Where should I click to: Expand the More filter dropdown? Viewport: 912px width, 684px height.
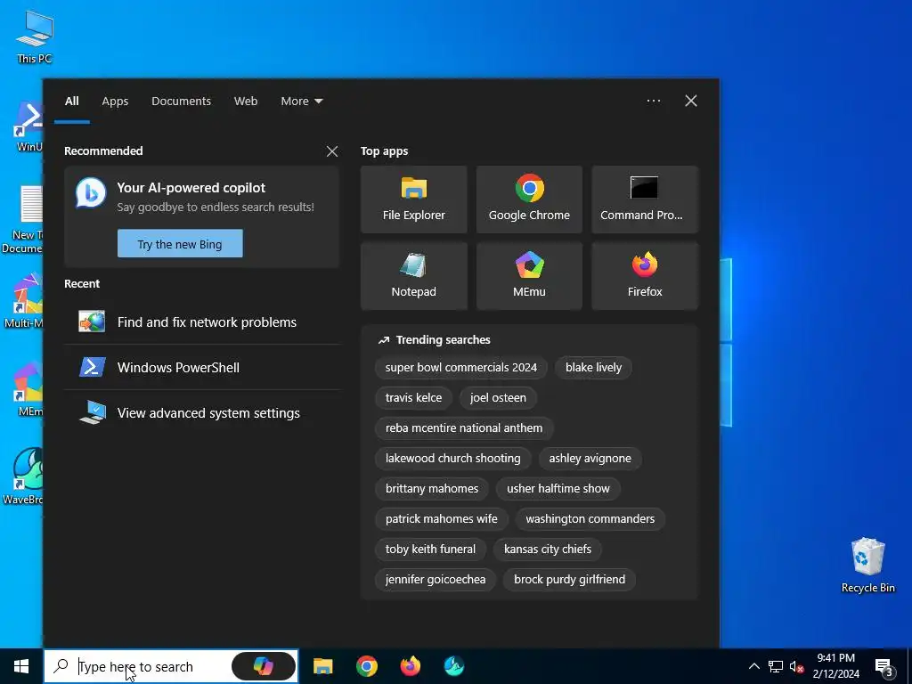[x=301, y=101]
